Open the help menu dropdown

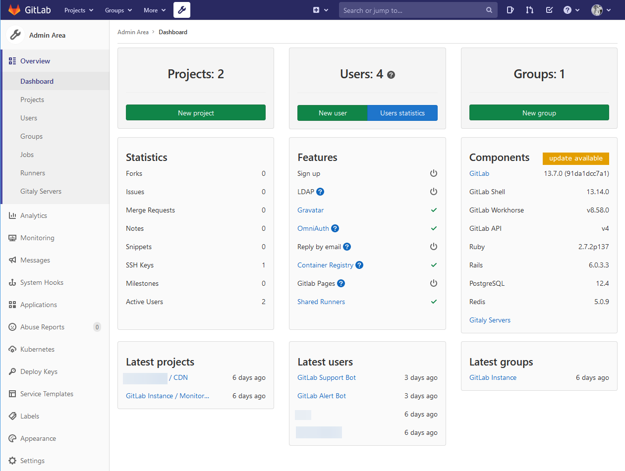point(571,10)
